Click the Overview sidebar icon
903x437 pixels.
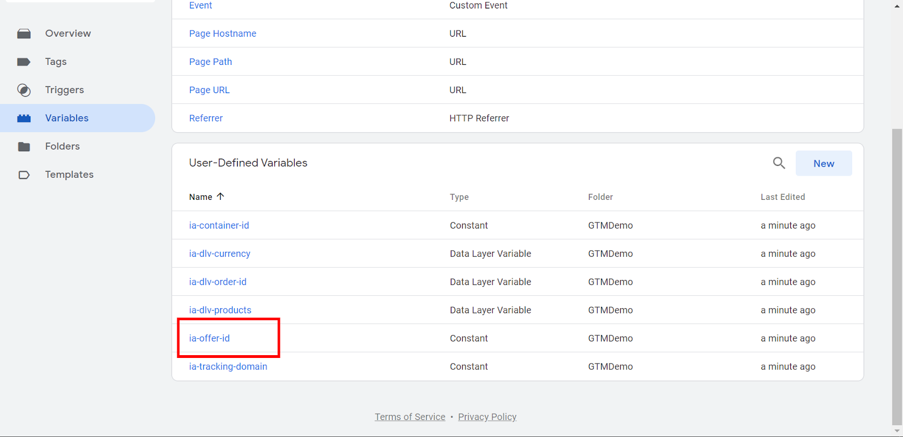click(x=24, y=34)
